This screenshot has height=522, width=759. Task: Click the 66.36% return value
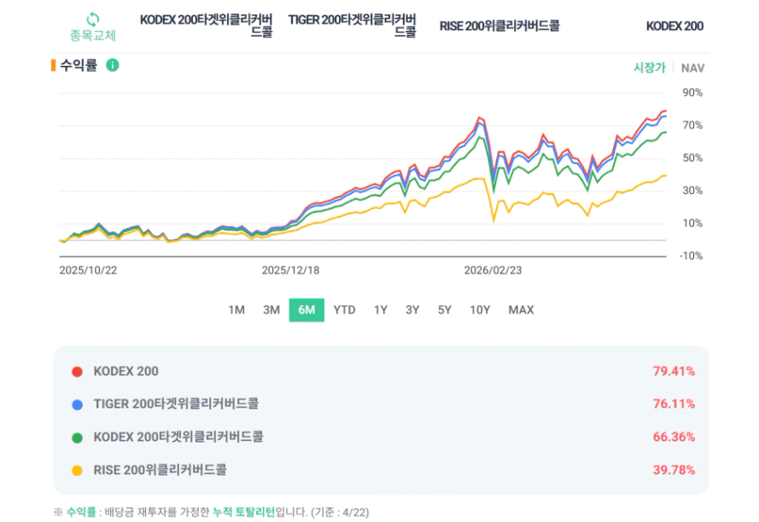coord(674,437)
